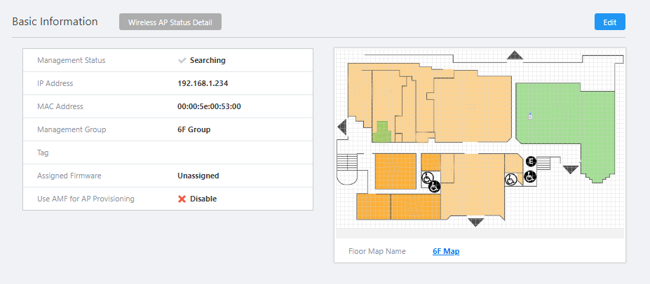The image size is (650, 284).
Task: Click white wheelchair icon left of elevator icon
Action: point(511,180)
